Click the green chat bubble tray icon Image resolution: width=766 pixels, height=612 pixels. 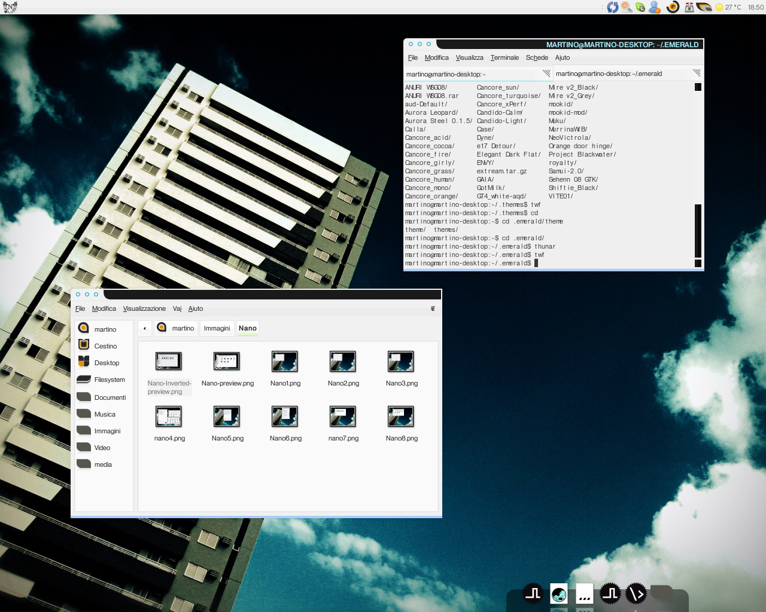(x=640, y=7)
